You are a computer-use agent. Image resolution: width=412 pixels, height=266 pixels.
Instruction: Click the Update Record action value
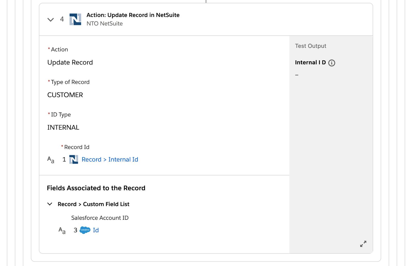coord(70,62)
